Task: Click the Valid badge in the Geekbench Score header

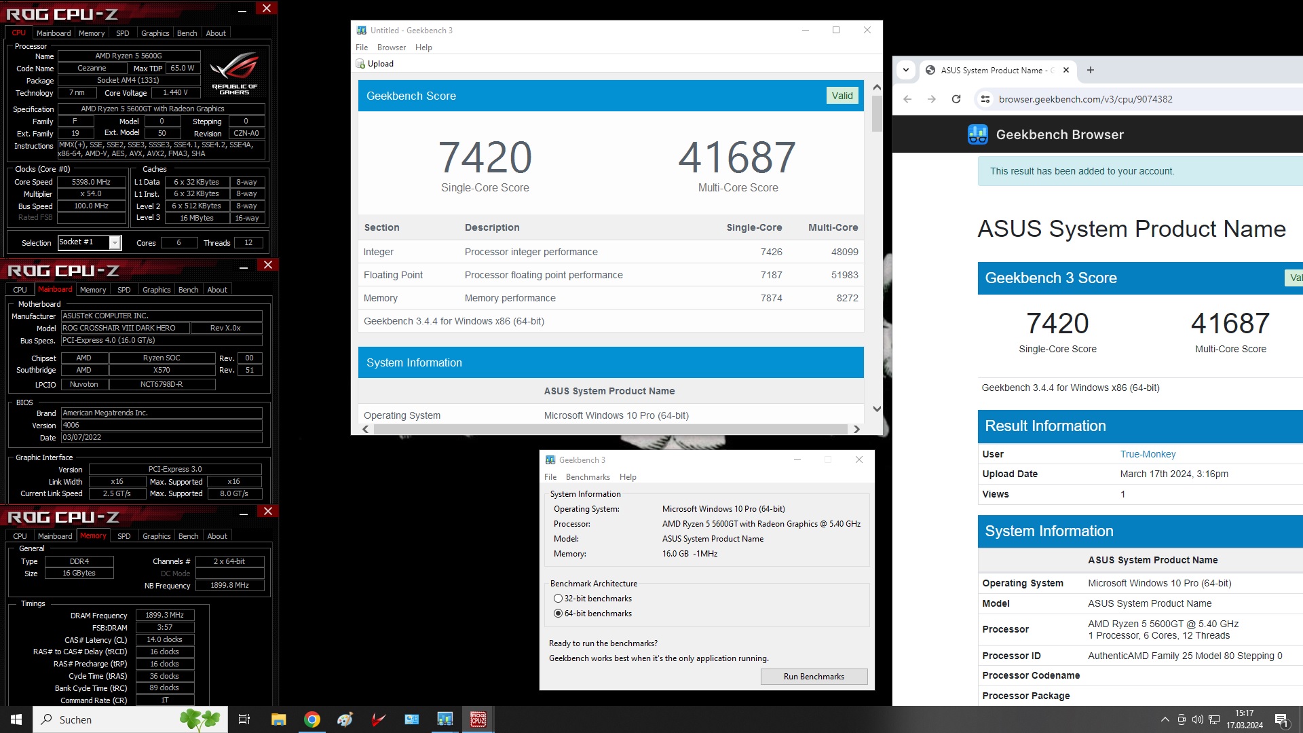Action: coord(842,96)
